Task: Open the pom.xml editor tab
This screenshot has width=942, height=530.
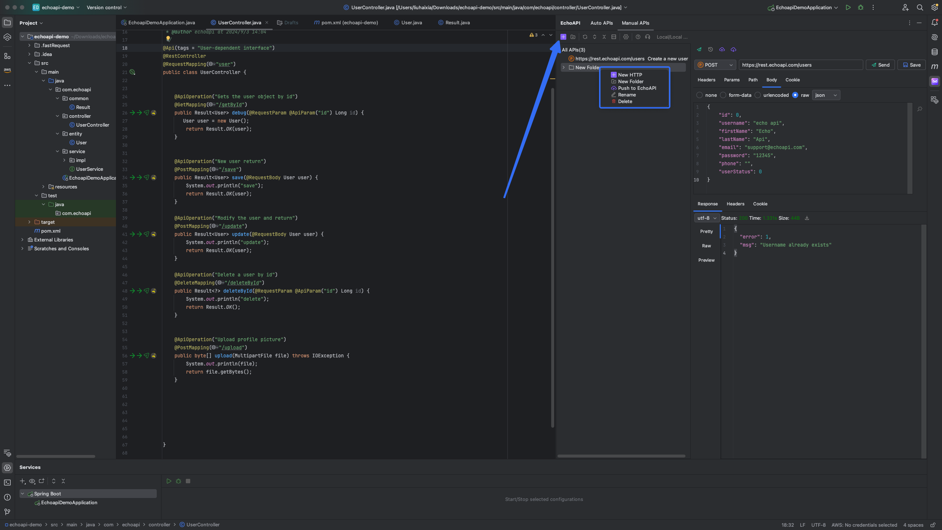Action: pyautogui.click(x=346, y=22)
